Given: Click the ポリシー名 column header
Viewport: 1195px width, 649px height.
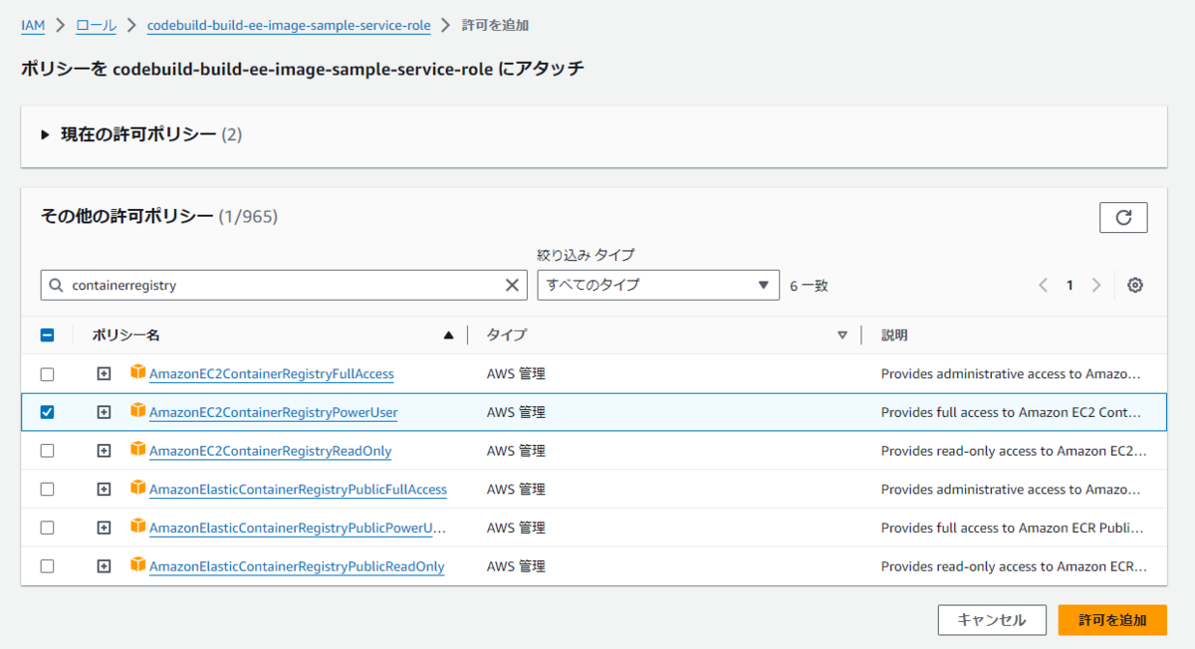Looking at the screenshot, I should coord(126,335).
